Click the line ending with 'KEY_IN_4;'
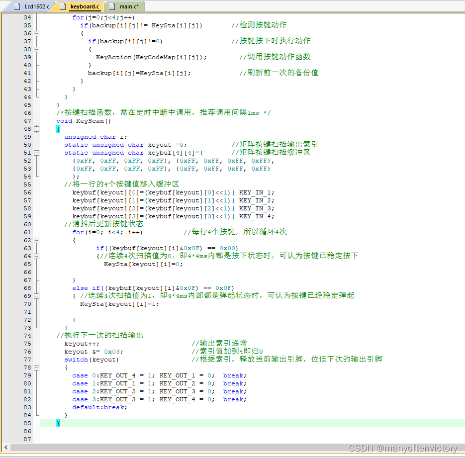This screenshot has width=465, height=458. (173, 216)
